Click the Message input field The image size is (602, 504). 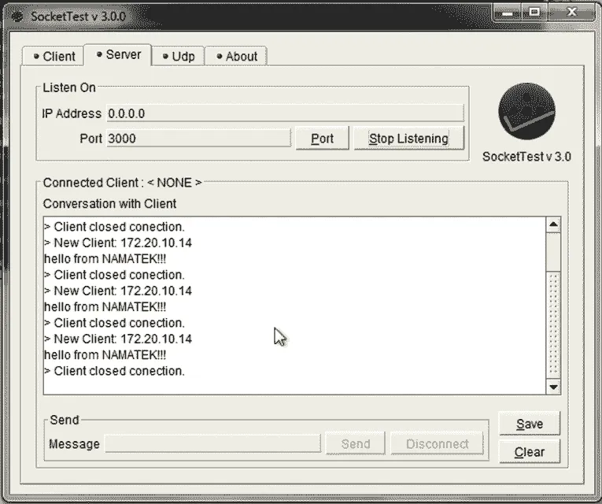212,443
